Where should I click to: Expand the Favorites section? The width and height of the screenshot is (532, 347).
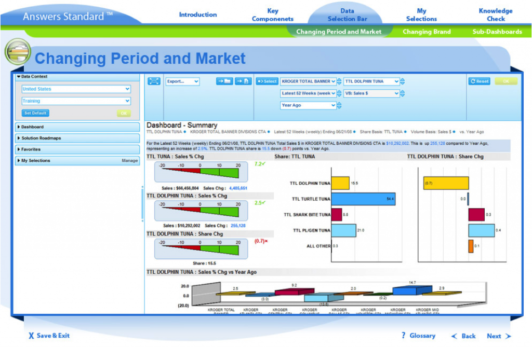pyautogui.click(x=77, y=149)
